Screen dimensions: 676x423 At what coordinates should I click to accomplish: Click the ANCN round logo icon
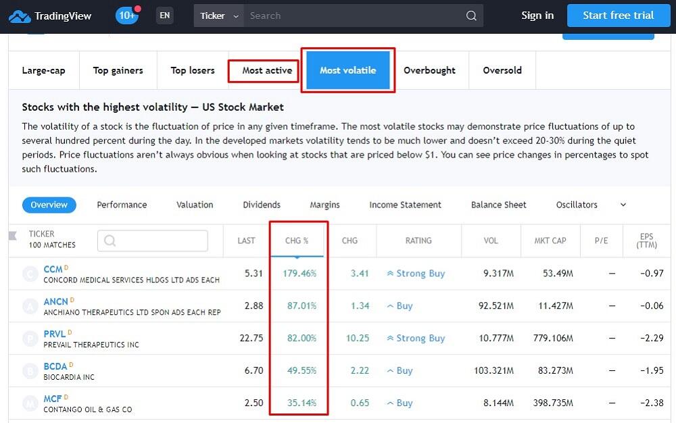pyautogui.click(x=30, y=306)
